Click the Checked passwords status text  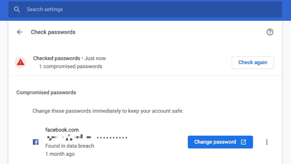(x=57, y=58)
